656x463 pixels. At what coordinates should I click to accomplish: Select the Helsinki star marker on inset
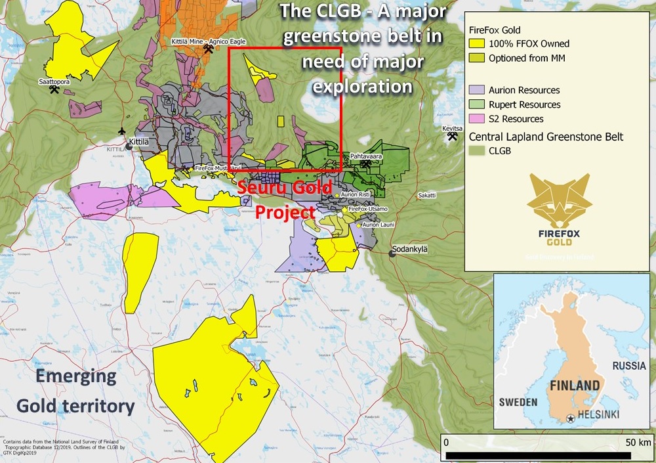tap(570, 418)
